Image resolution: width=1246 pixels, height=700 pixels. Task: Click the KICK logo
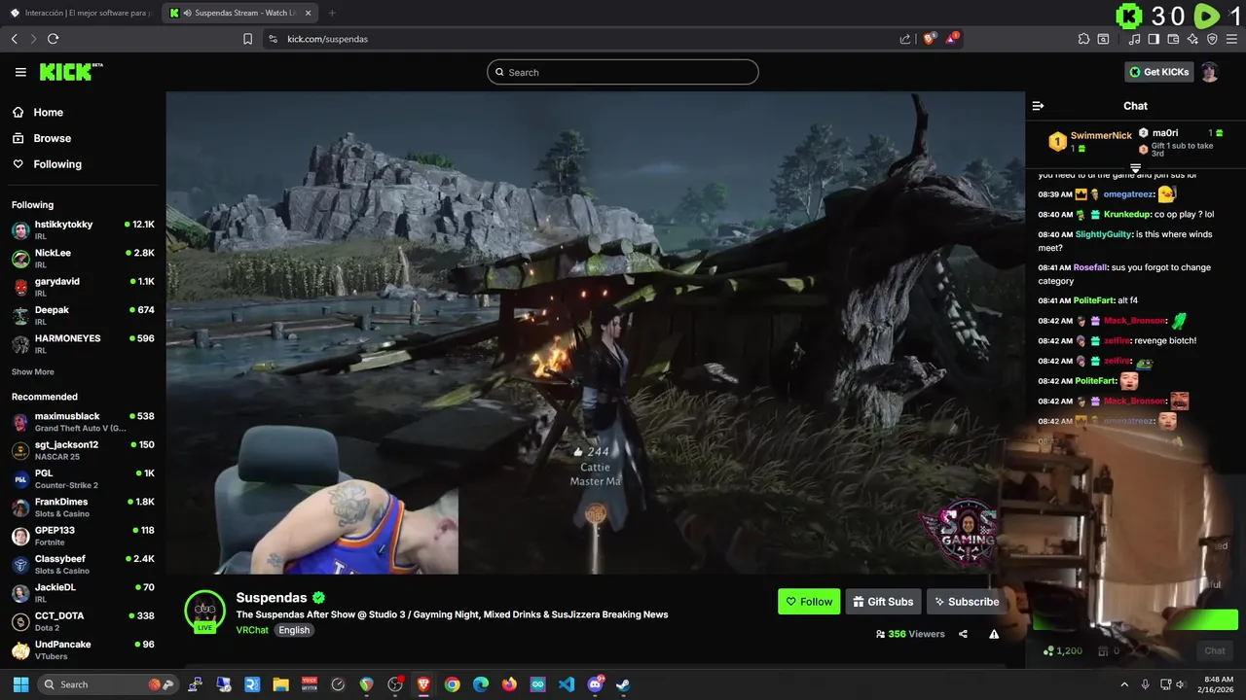pyautogui.click(x=71, y=72)
